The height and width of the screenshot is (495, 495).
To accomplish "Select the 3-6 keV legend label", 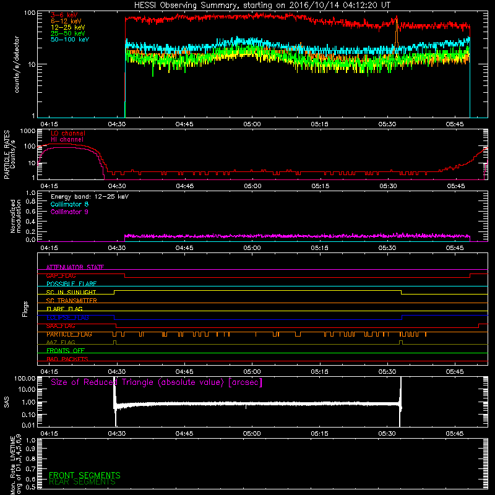I will 64,15.
